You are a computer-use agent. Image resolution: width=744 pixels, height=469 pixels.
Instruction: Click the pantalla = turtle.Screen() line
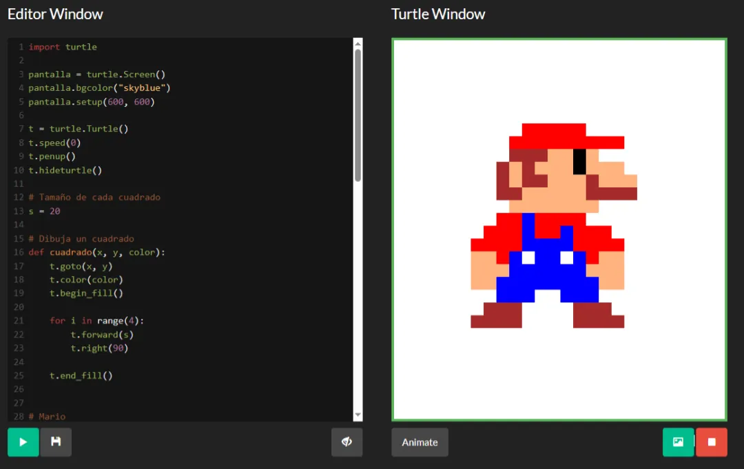tap(97, 74)
